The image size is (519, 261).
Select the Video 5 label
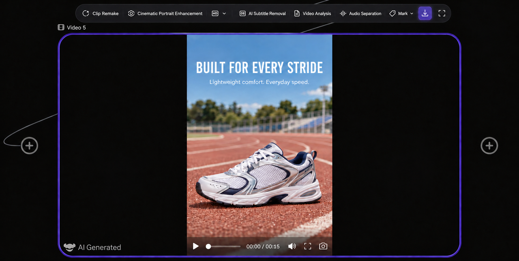pos(76,28)
